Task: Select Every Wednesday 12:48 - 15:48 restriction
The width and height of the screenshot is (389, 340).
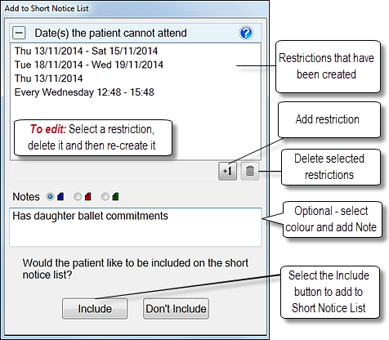Action: [84, 92]
